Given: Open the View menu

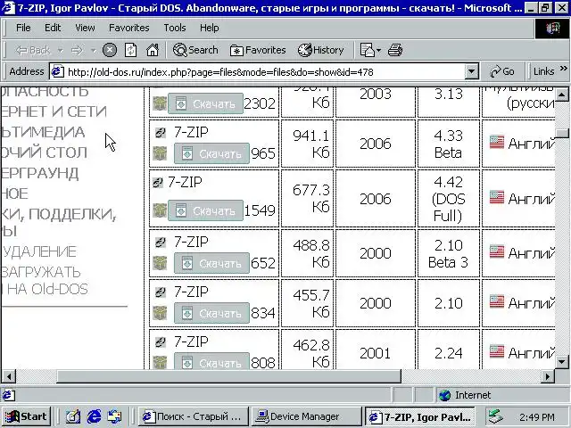Looking at the screenshot, I should coord(85,28).
